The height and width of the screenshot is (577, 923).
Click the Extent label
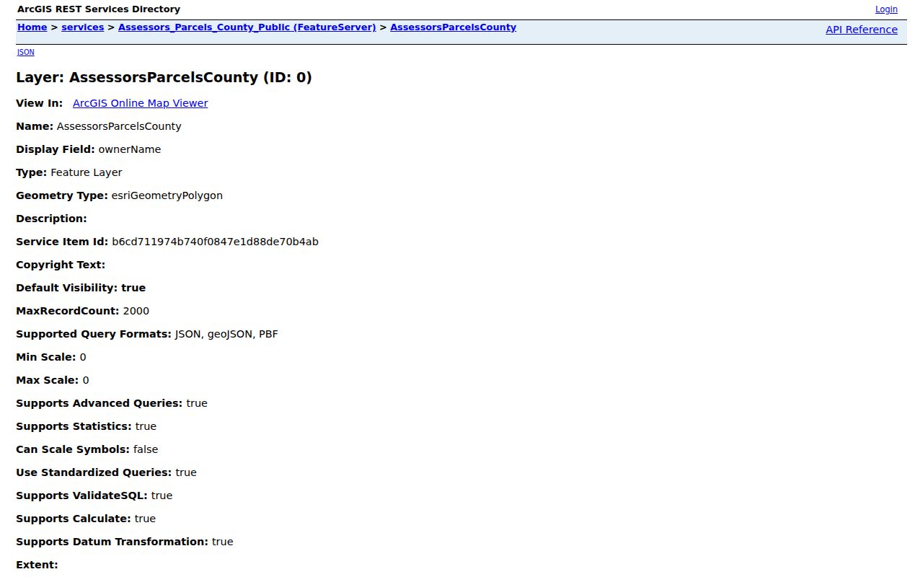click(x=37, y=565)
